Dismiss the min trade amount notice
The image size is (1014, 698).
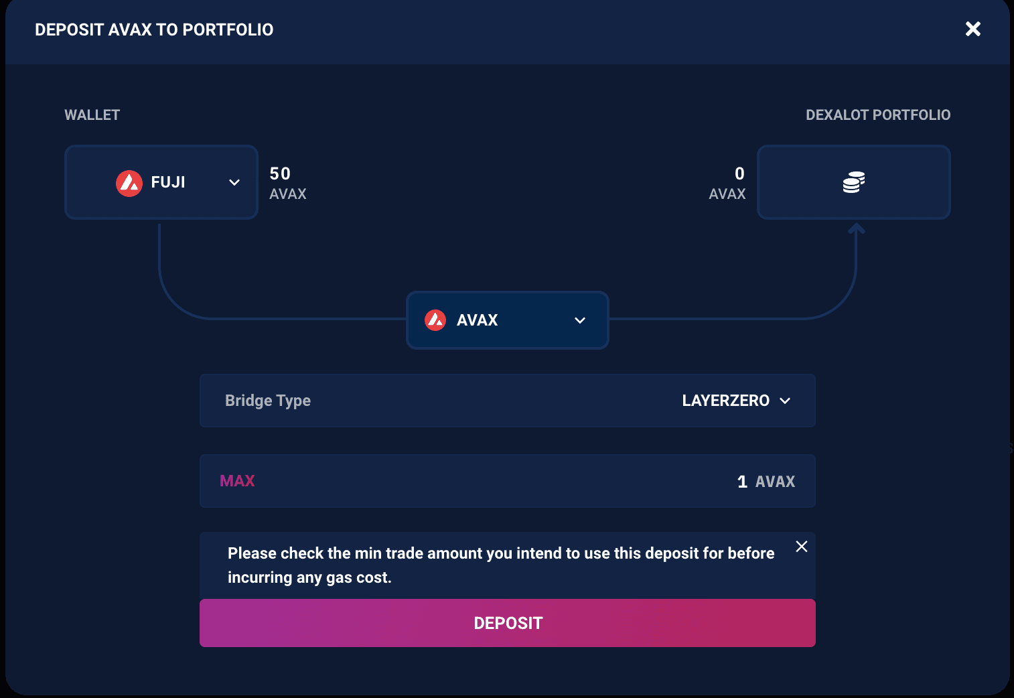click(x=801, y=547)
